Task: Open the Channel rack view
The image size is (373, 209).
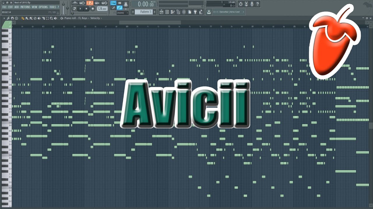Action: point(167,12)
